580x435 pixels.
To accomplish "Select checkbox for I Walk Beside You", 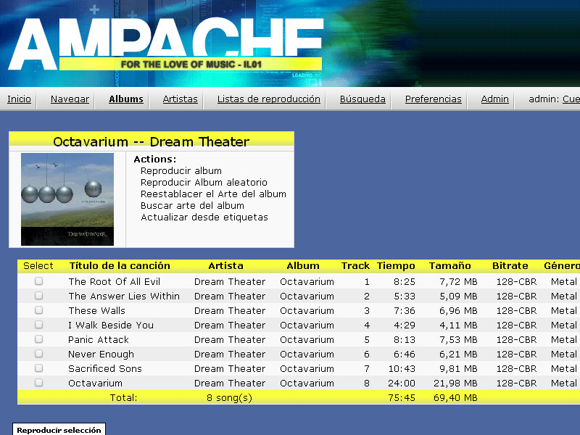I will pos(39,324).
